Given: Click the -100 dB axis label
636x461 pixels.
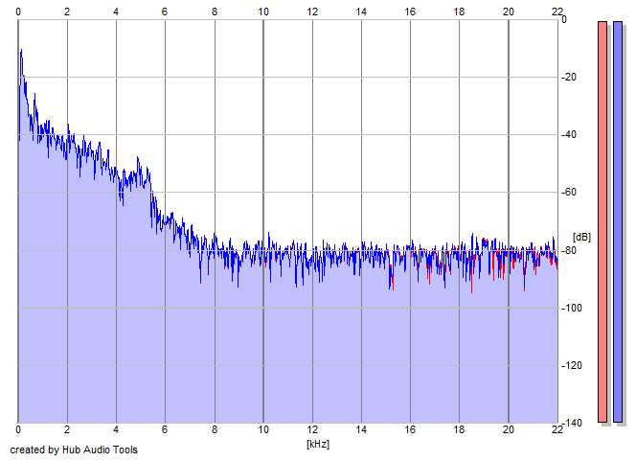Looking at the screenshot, I should pos(572,308).
